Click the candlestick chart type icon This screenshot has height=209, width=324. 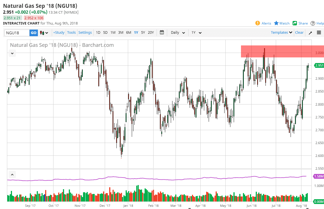pos(42,33)
